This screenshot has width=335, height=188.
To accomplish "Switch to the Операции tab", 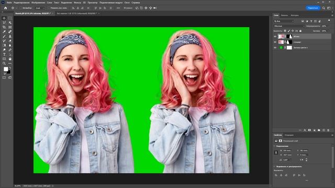I will (289, 135).
